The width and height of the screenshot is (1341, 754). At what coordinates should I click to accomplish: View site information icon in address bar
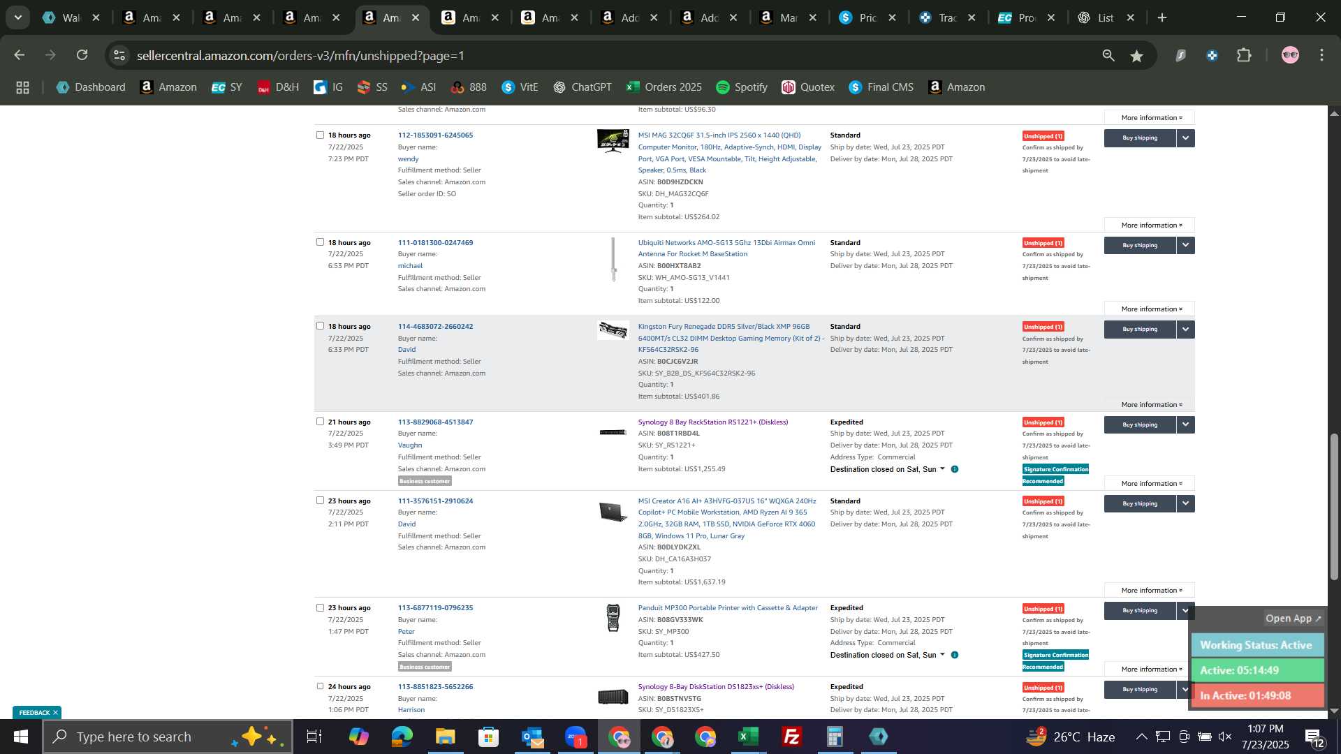(x=120, y=55)
